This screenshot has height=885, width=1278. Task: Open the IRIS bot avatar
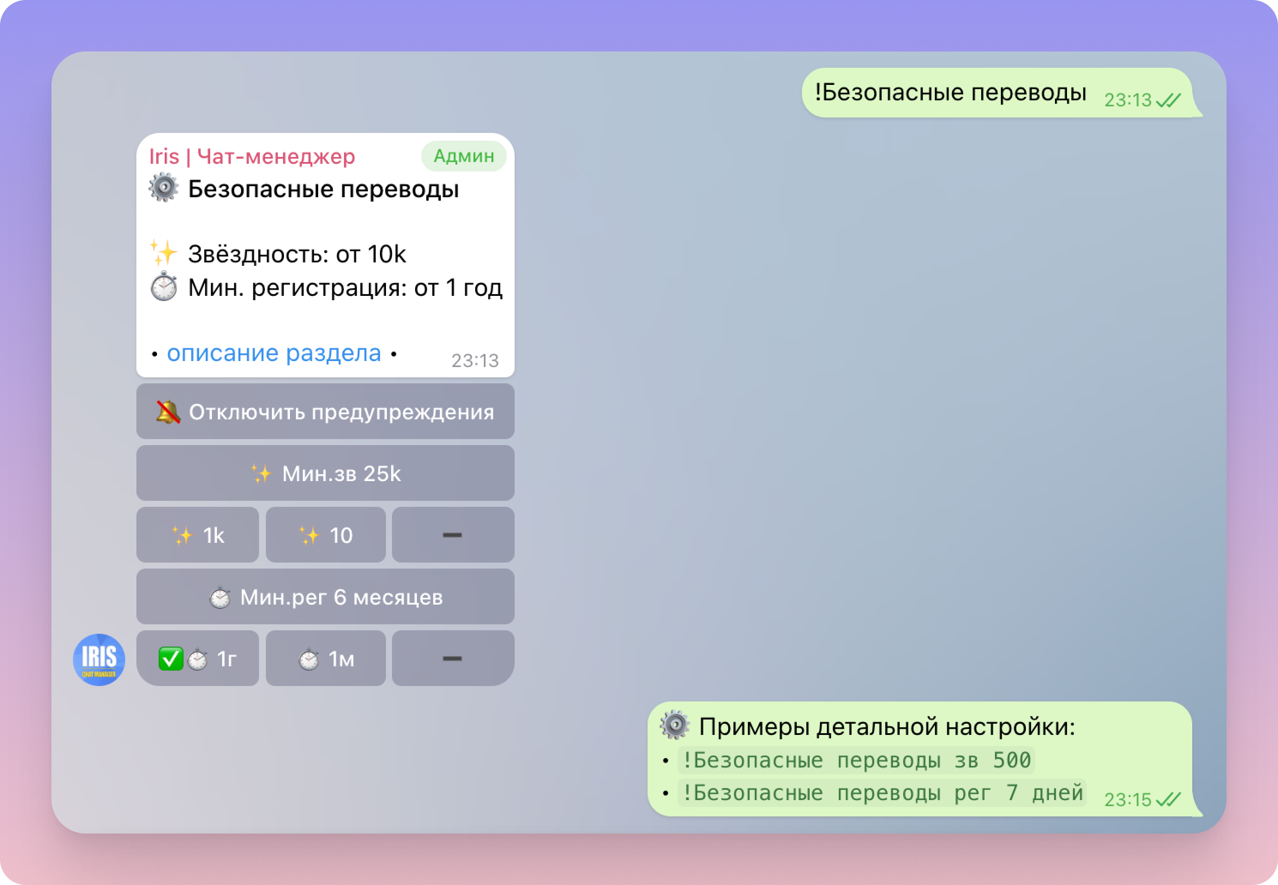click(x=99, y=659)
